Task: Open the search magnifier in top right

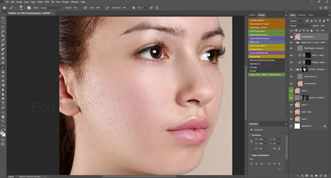Action: pyautogui.click(x=321, y=8)
